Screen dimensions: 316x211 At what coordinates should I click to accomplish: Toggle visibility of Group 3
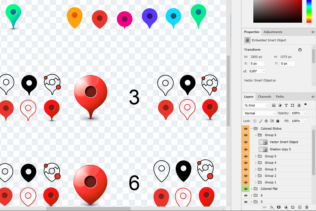tap(246, 169)
